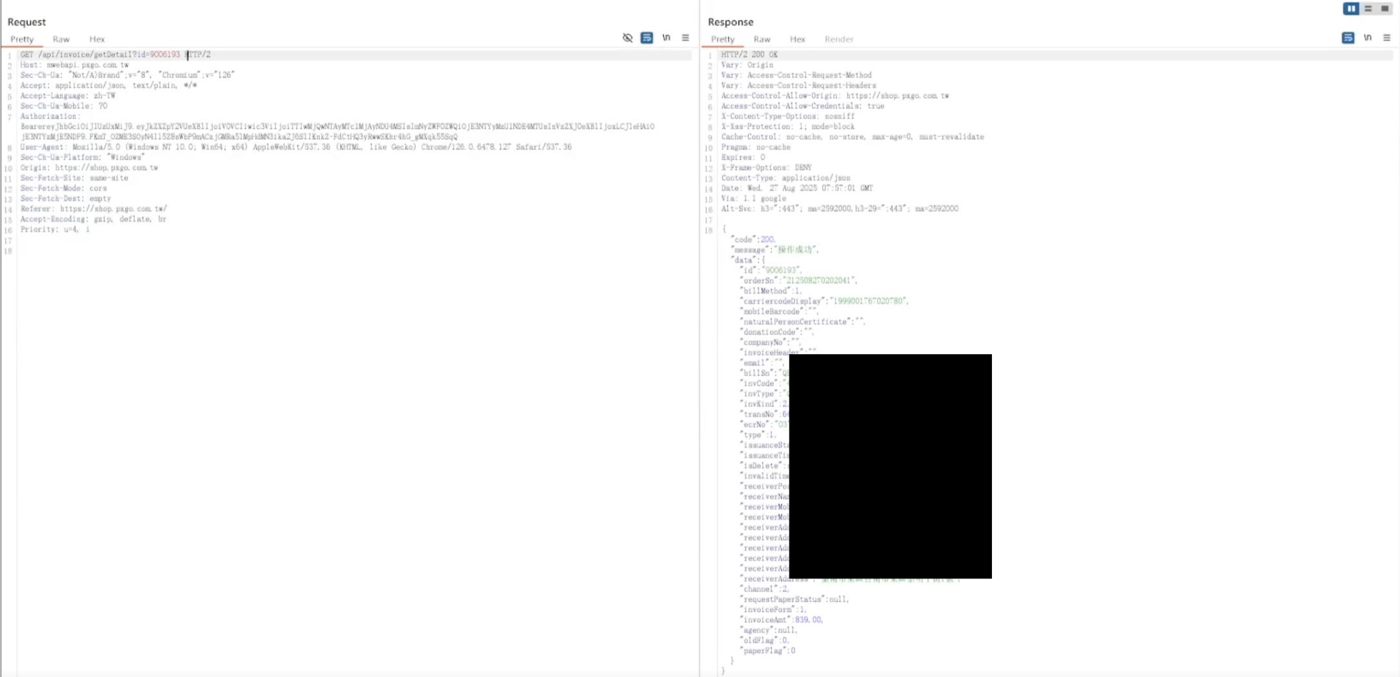1400x677 pixels.
Task: Click the X-Content-Type-Options: nosniff header
Action: (787, 116)
